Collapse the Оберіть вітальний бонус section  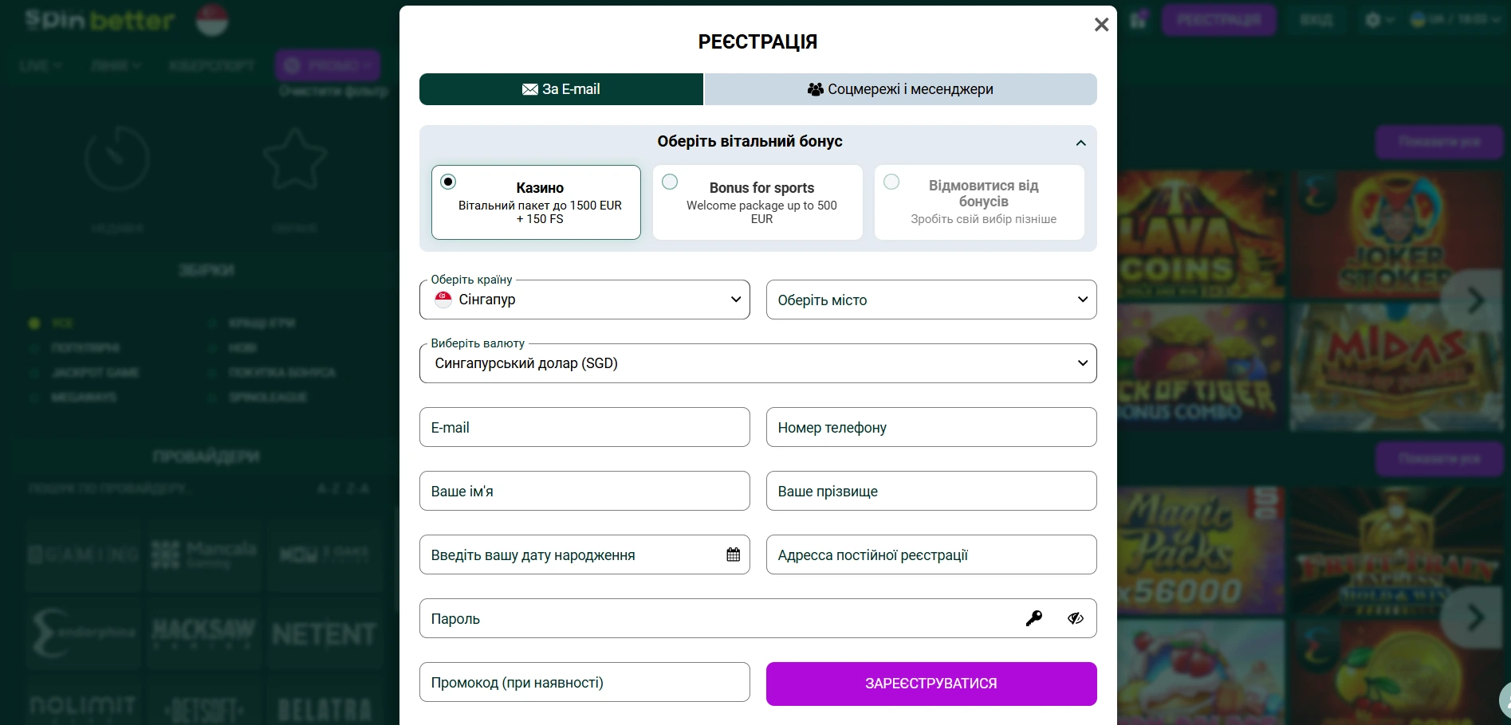pos(1080,143)
